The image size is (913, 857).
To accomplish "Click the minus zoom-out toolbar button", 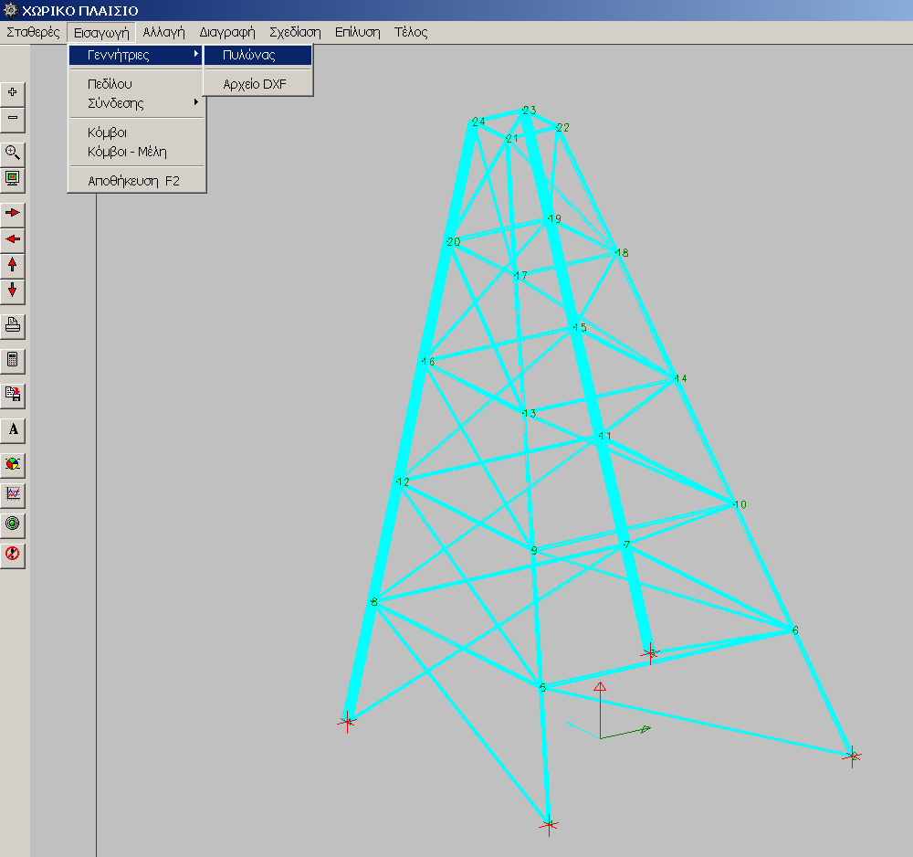I will (12, 118).
